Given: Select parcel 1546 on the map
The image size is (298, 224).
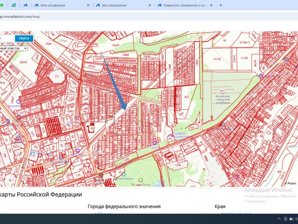Looking at the screenshot, I should [48, 44].
